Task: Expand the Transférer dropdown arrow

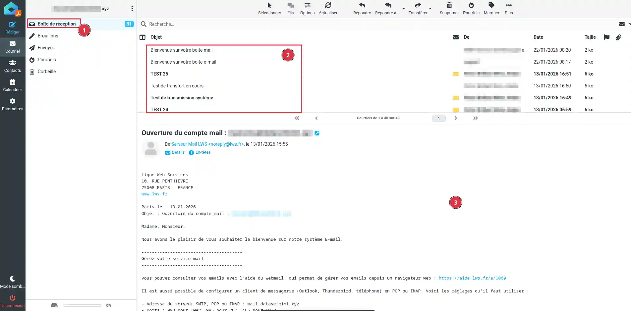Action: tap(430, 9)
